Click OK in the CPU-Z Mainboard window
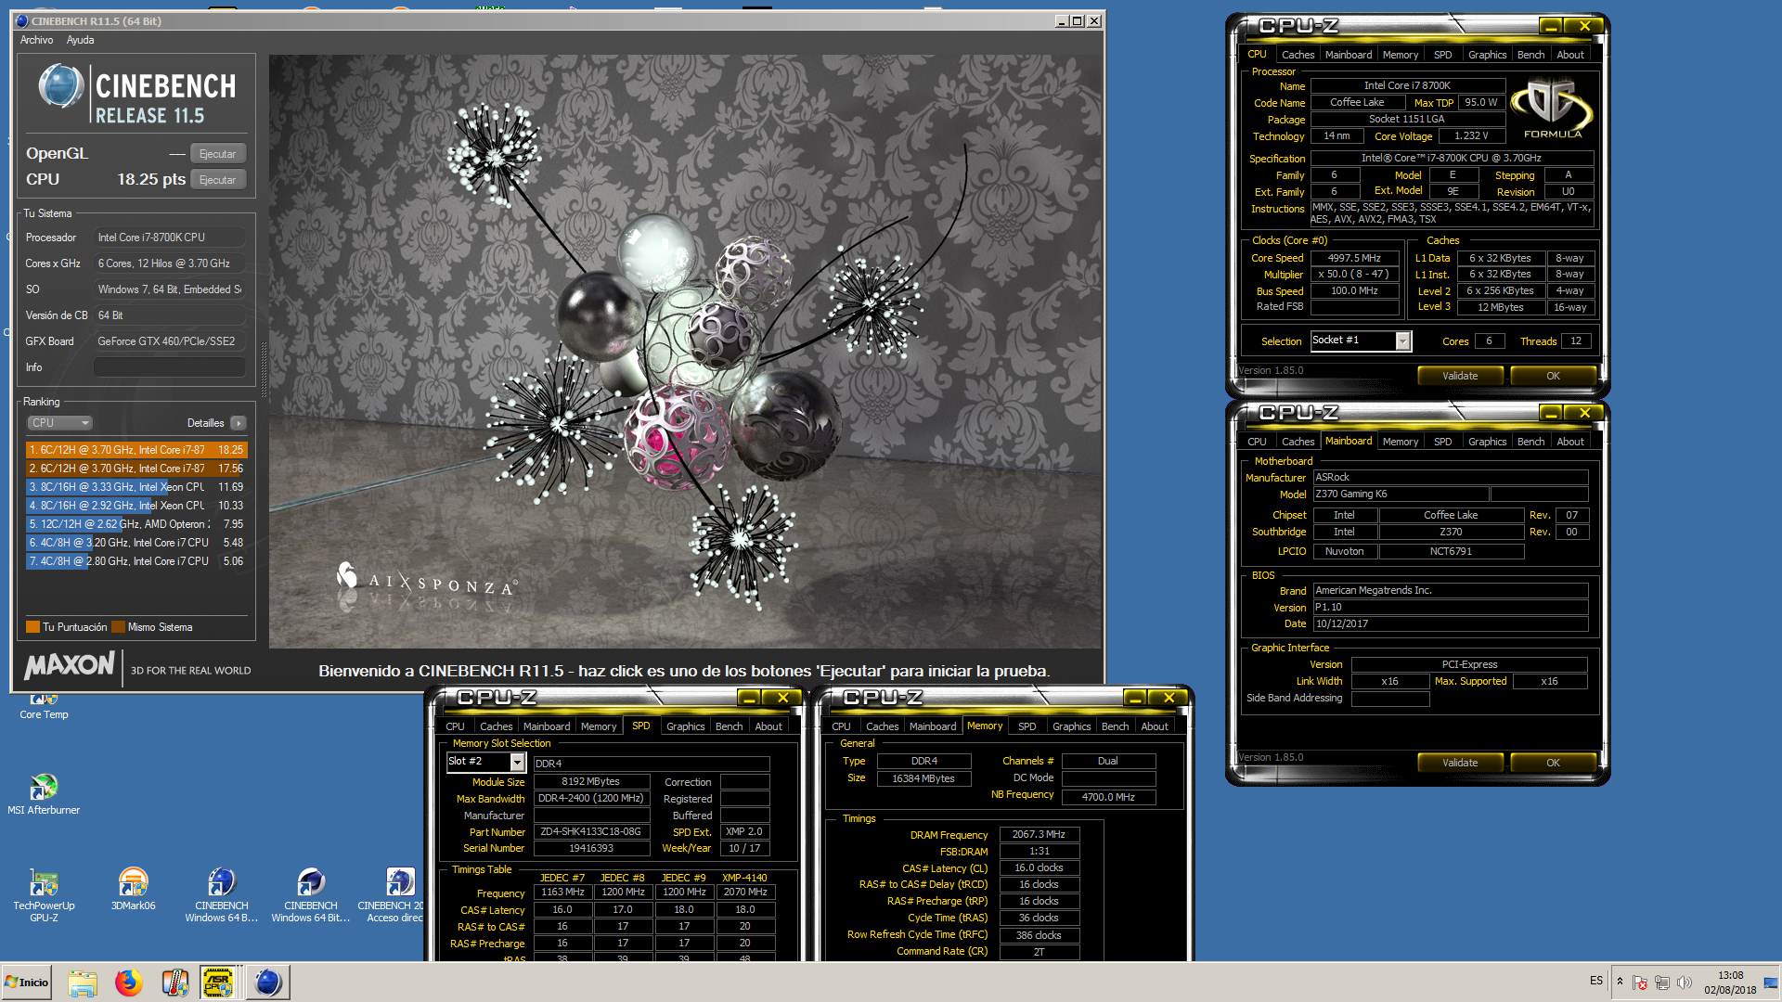 coord(1553,763)
